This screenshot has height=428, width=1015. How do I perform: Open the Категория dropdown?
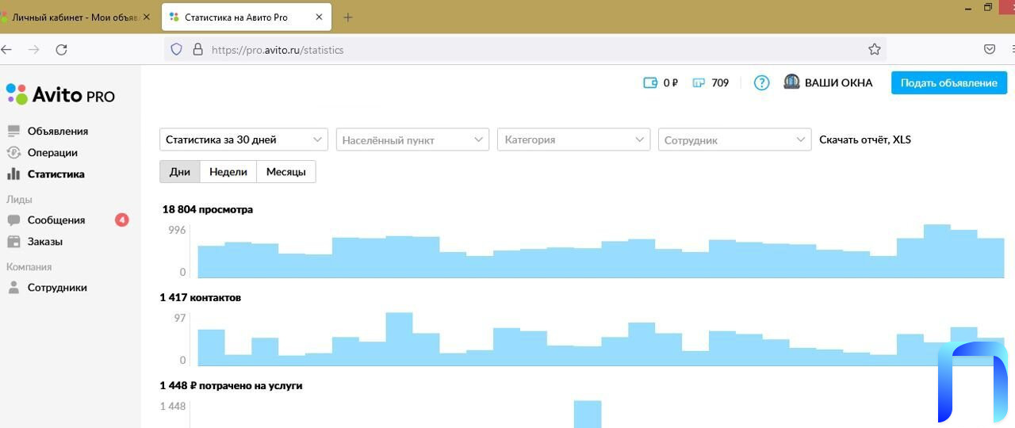573,139
